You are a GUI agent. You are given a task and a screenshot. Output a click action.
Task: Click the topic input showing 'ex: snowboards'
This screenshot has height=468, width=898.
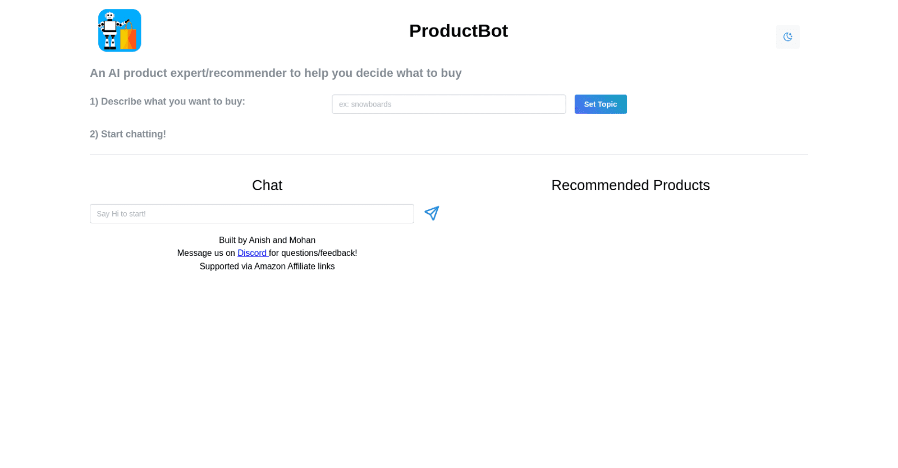click(448, 104)
